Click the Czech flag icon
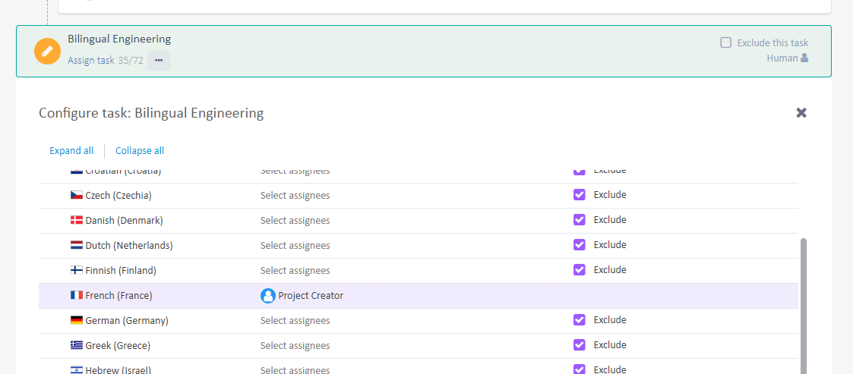Viewport: 853px width, 374px height. pos(77,195)
